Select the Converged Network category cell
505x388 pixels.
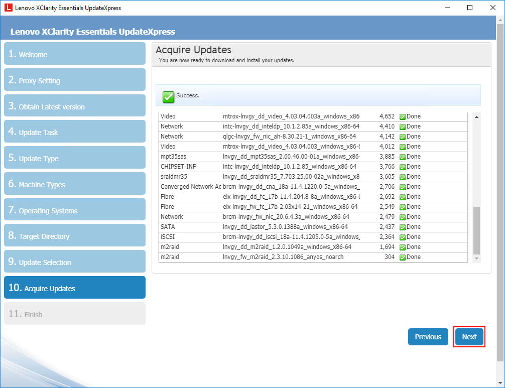(x=191, y=186)
